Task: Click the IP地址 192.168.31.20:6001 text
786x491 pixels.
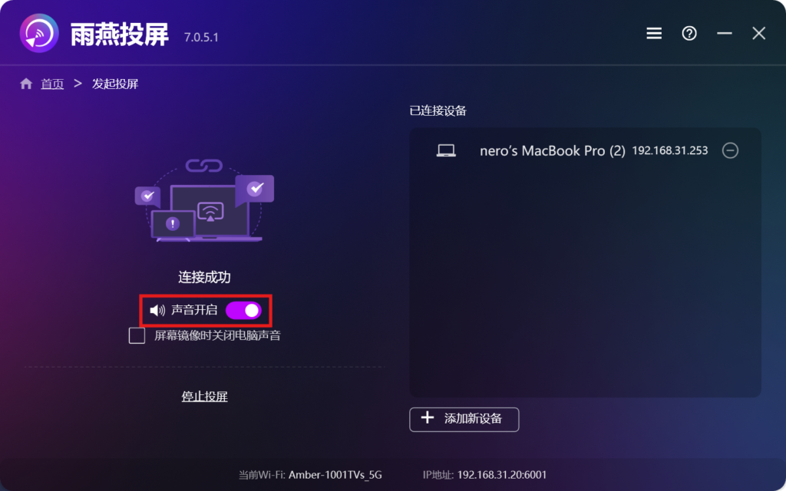Action: (x=485, y=474)
